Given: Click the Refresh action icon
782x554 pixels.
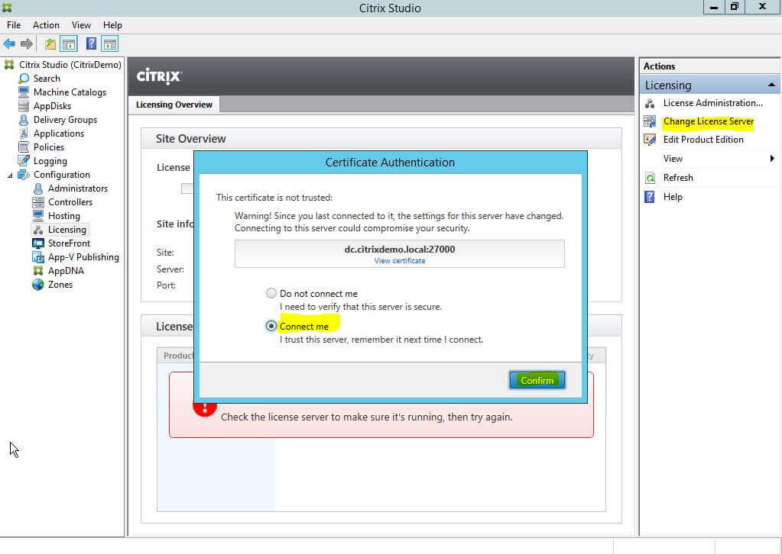Looking at the screenshot, I should (x=650, y=179).
